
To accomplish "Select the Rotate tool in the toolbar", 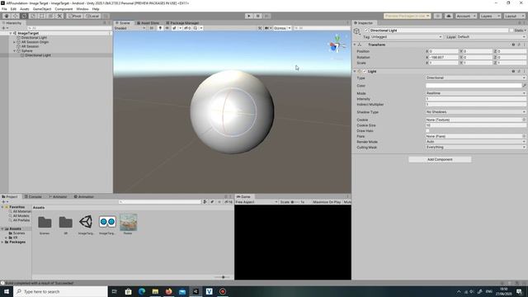I will [x=24, y=16].
